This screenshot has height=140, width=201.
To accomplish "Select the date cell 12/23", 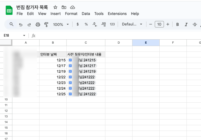I will click(x=53, y=83).
